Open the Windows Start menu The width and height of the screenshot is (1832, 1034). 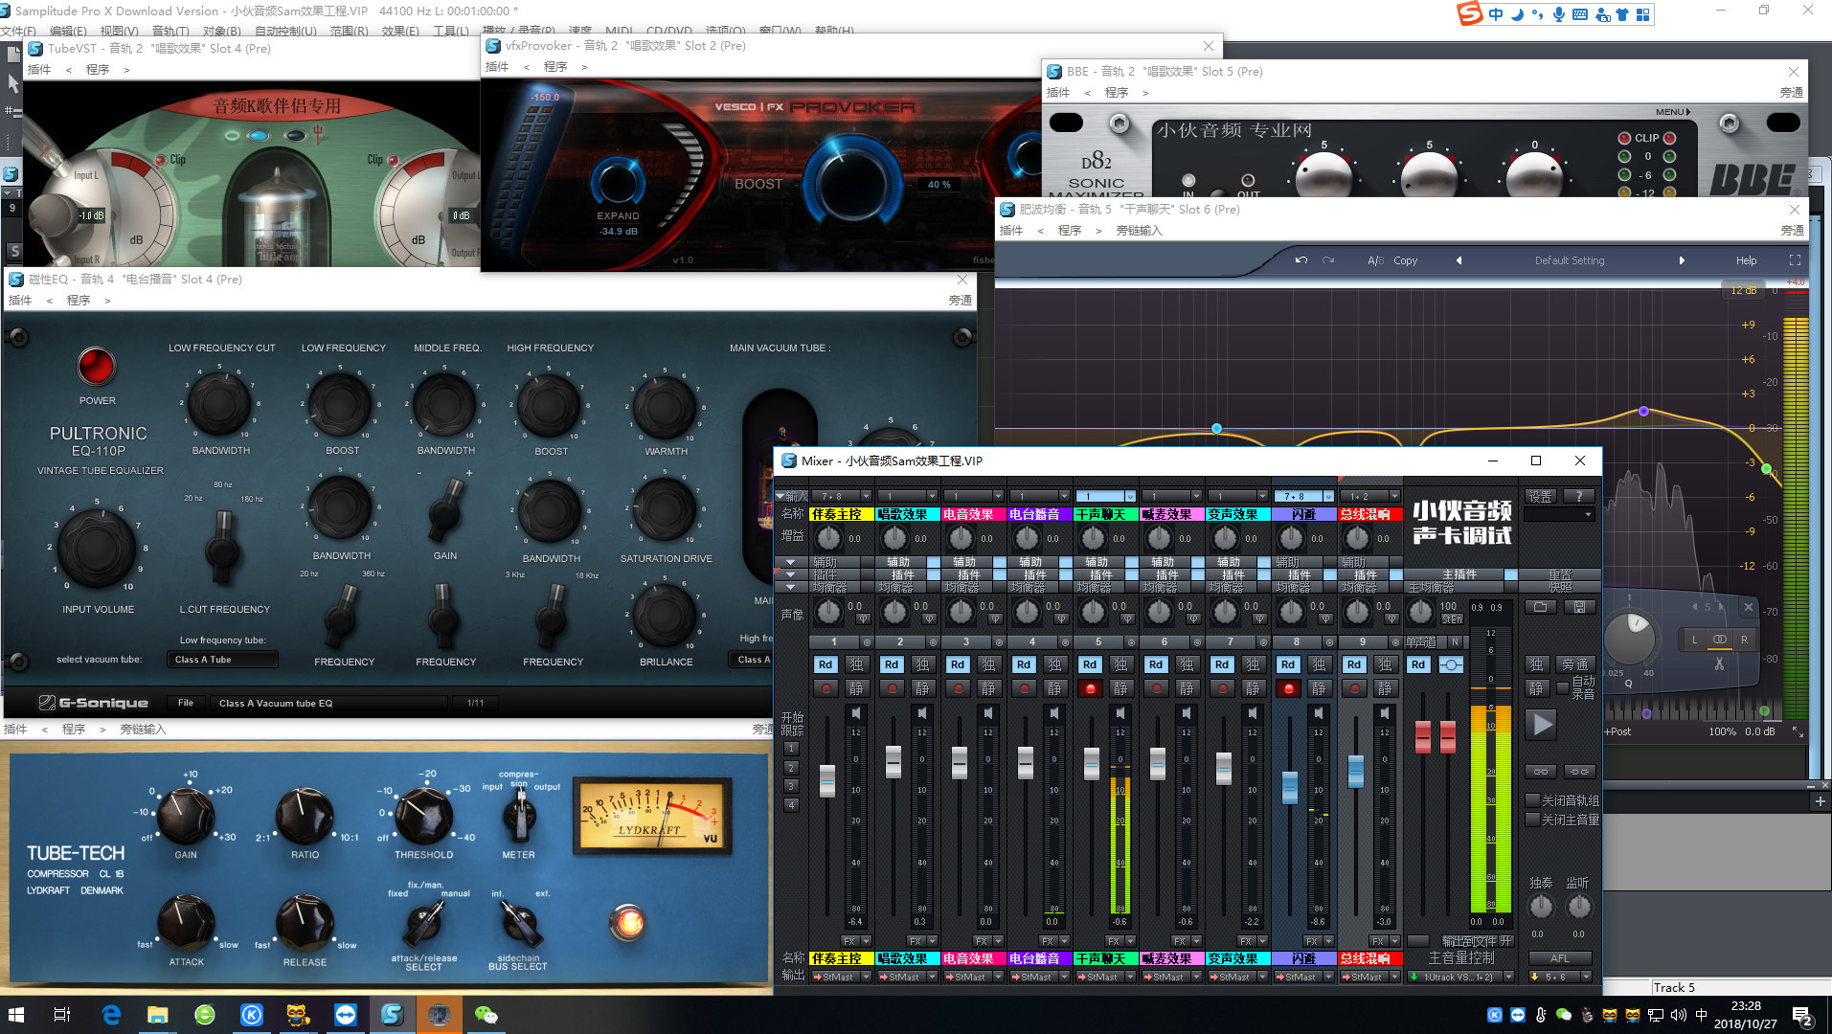pos(17,1015)
